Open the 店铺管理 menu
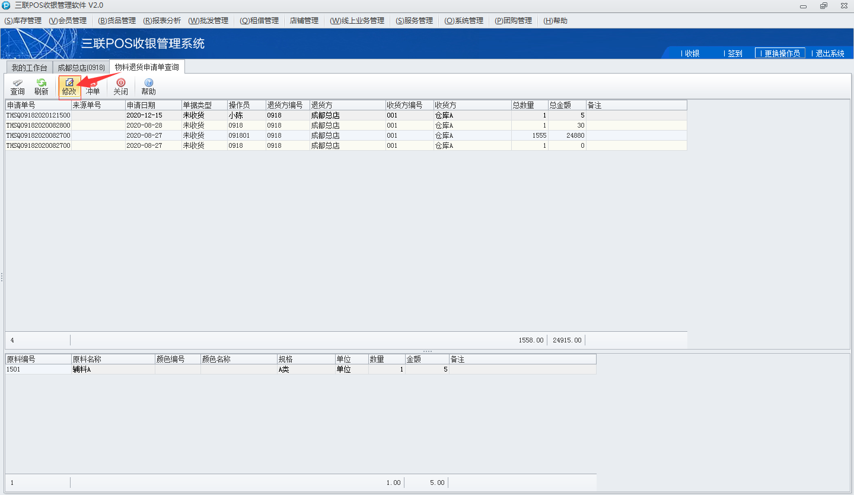The height and width of the screenshot is (495, 854). click(x=304, y=20)
